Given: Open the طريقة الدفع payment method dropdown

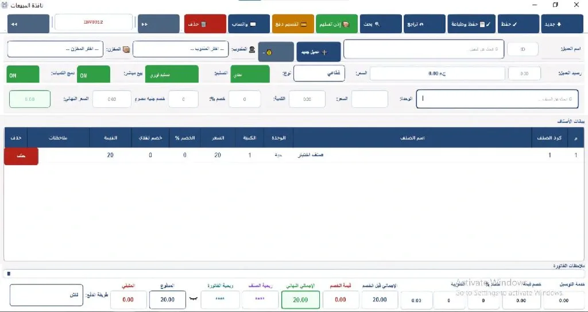Looking at the screenshot, I should (47, 295).
